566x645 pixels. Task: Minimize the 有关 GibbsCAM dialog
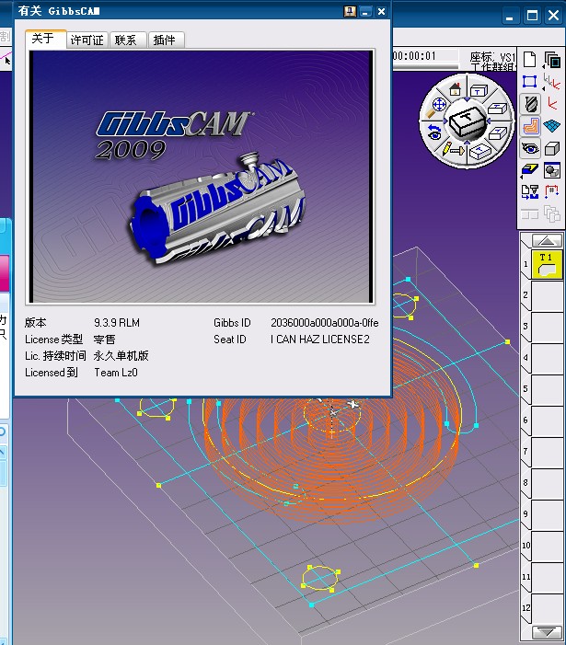pos(365,12)
